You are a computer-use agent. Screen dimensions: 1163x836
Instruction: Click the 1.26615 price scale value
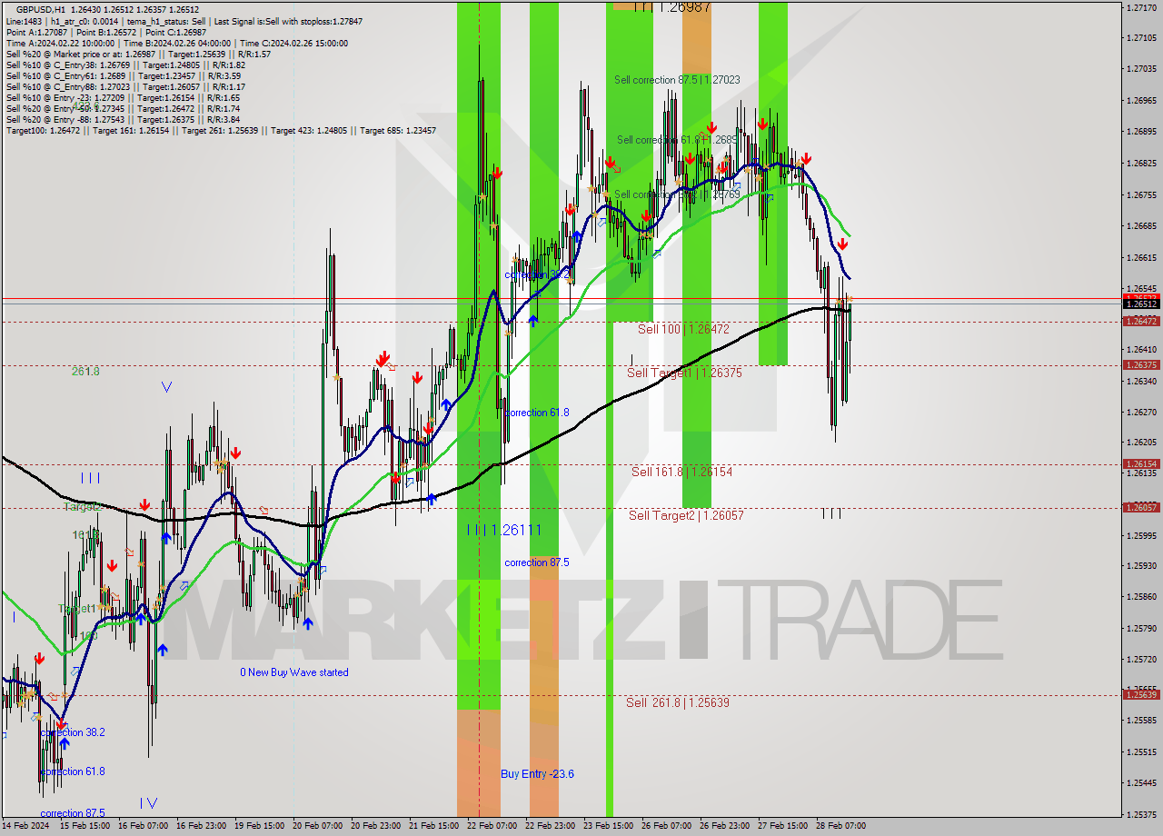point(1141,257)
